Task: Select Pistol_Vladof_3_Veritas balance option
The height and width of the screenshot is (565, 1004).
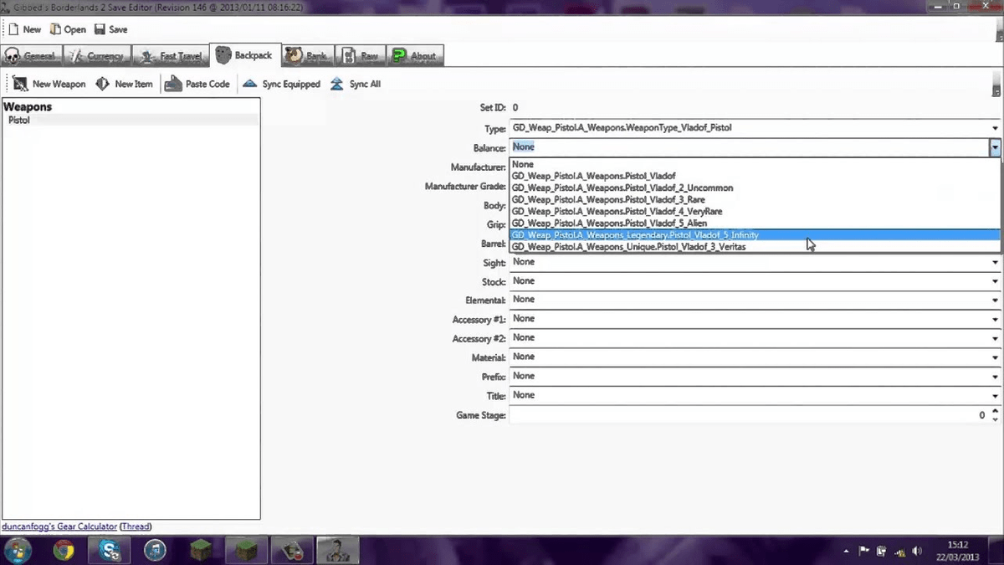Action: 628,247
